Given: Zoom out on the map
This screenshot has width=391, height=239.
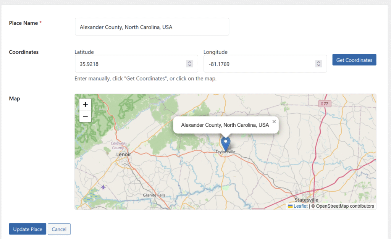Looking at the screenshot, I should pos(85,116).
